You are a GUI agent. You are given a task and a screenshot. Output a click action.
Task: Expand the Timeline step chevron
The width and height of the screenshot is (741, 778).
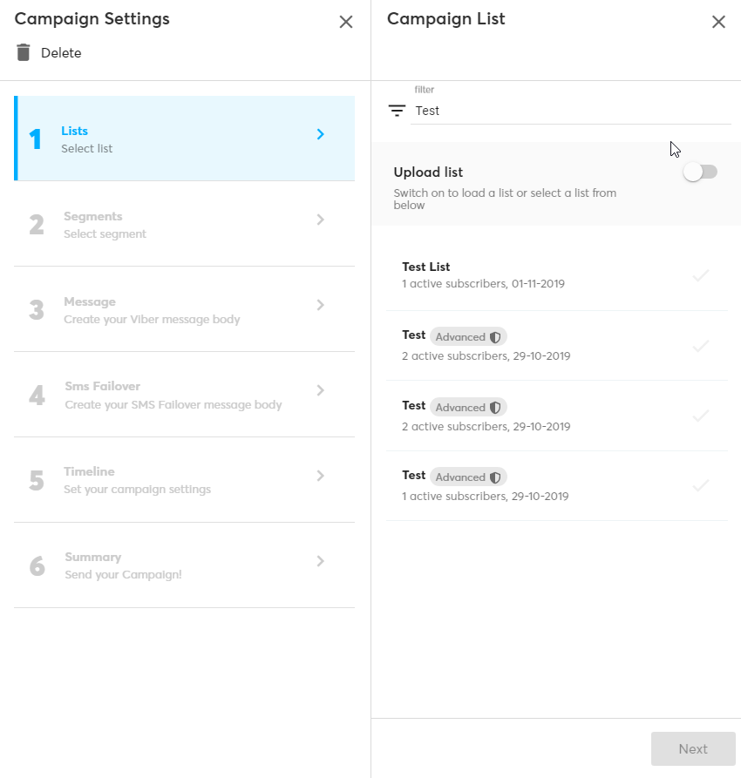[321, 476]
